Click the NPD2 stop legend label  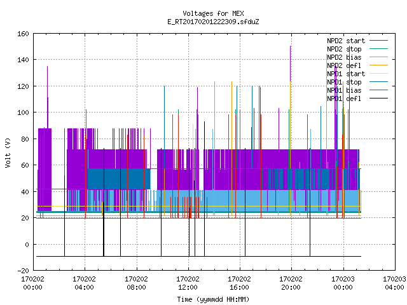(344, 49)
